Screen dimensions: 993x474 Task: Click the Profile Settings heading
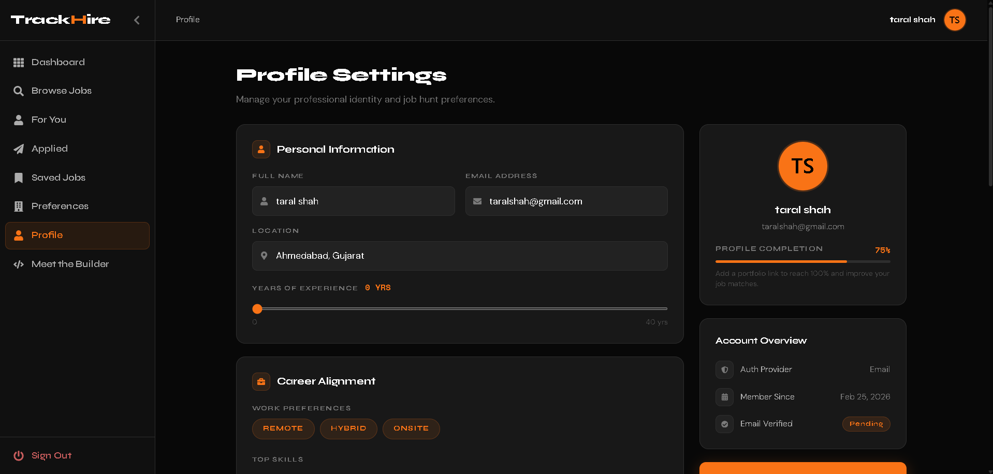point(341,76)
